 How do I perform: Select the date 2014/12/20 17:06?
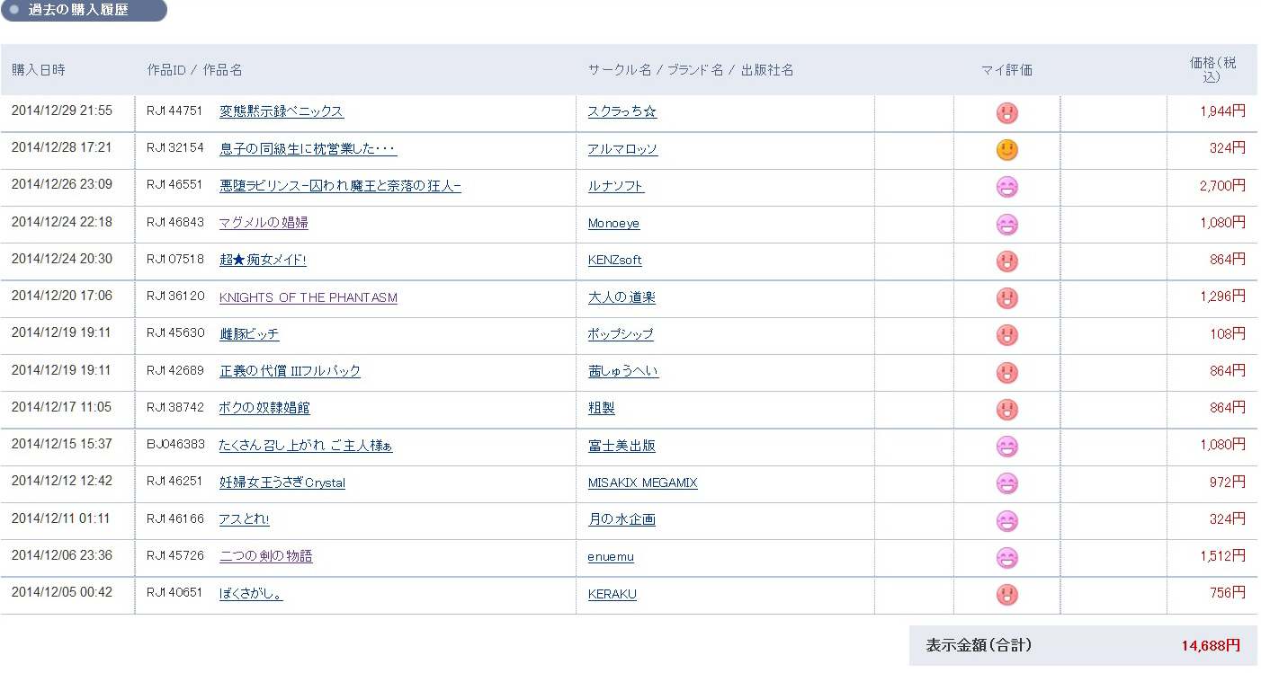tap(62, 297)
